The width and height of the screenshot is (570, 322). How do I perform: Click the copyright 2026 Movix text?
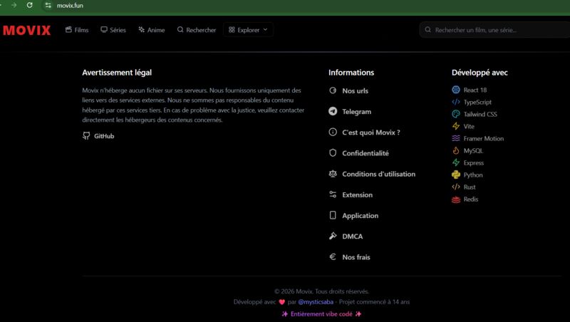pos(321,291)
